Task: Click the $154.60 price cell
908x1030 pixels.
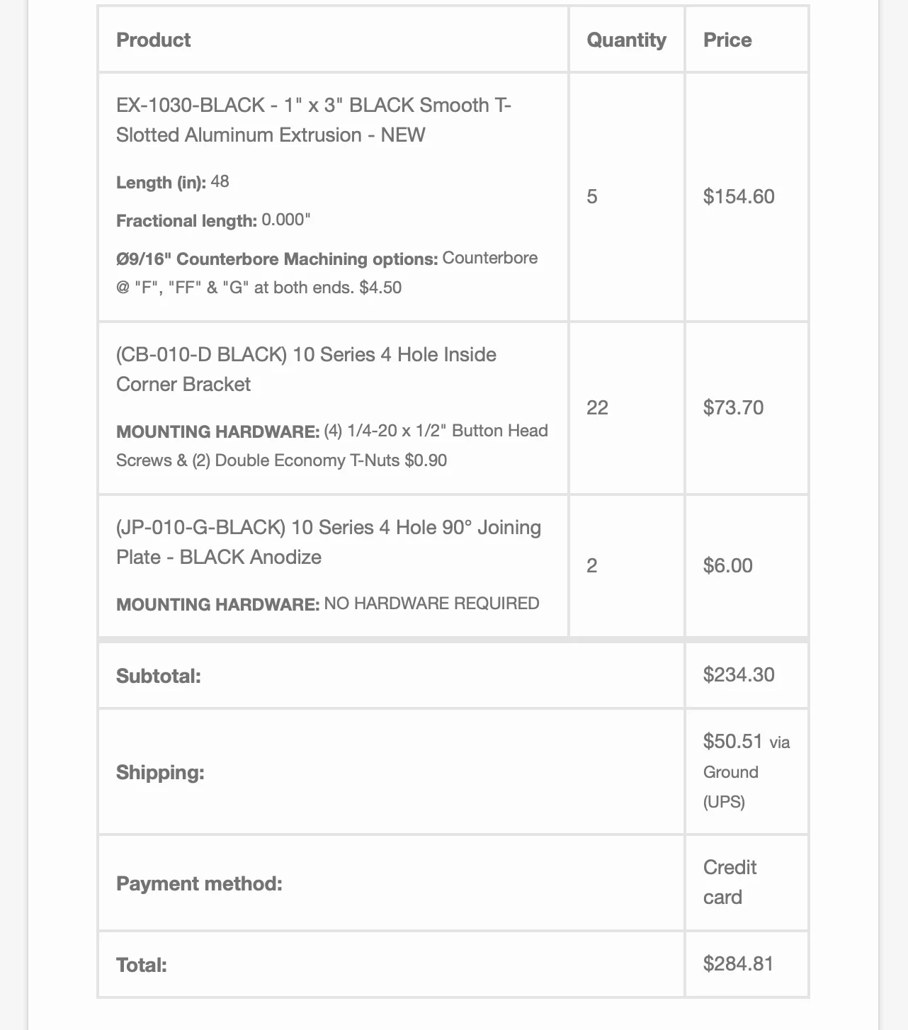Action: click(739, 196)
